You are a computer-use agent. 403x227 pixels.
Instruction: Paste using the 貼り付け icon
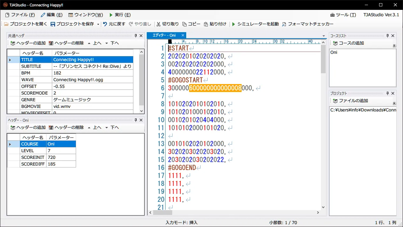coord(206,24)
